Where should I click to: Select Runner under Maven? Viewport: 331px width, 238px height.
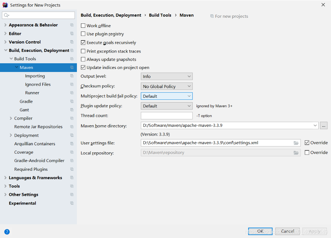tap(32, 93)
